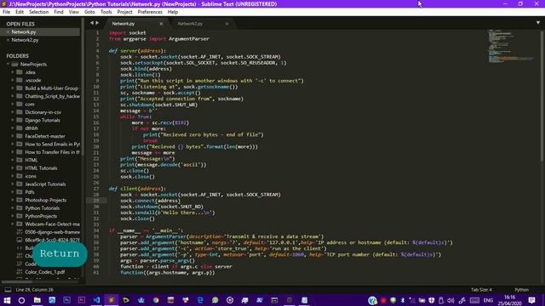Expand Build a Multi-User Group folder
Screen dimensions: 545x306
point(13,88)
